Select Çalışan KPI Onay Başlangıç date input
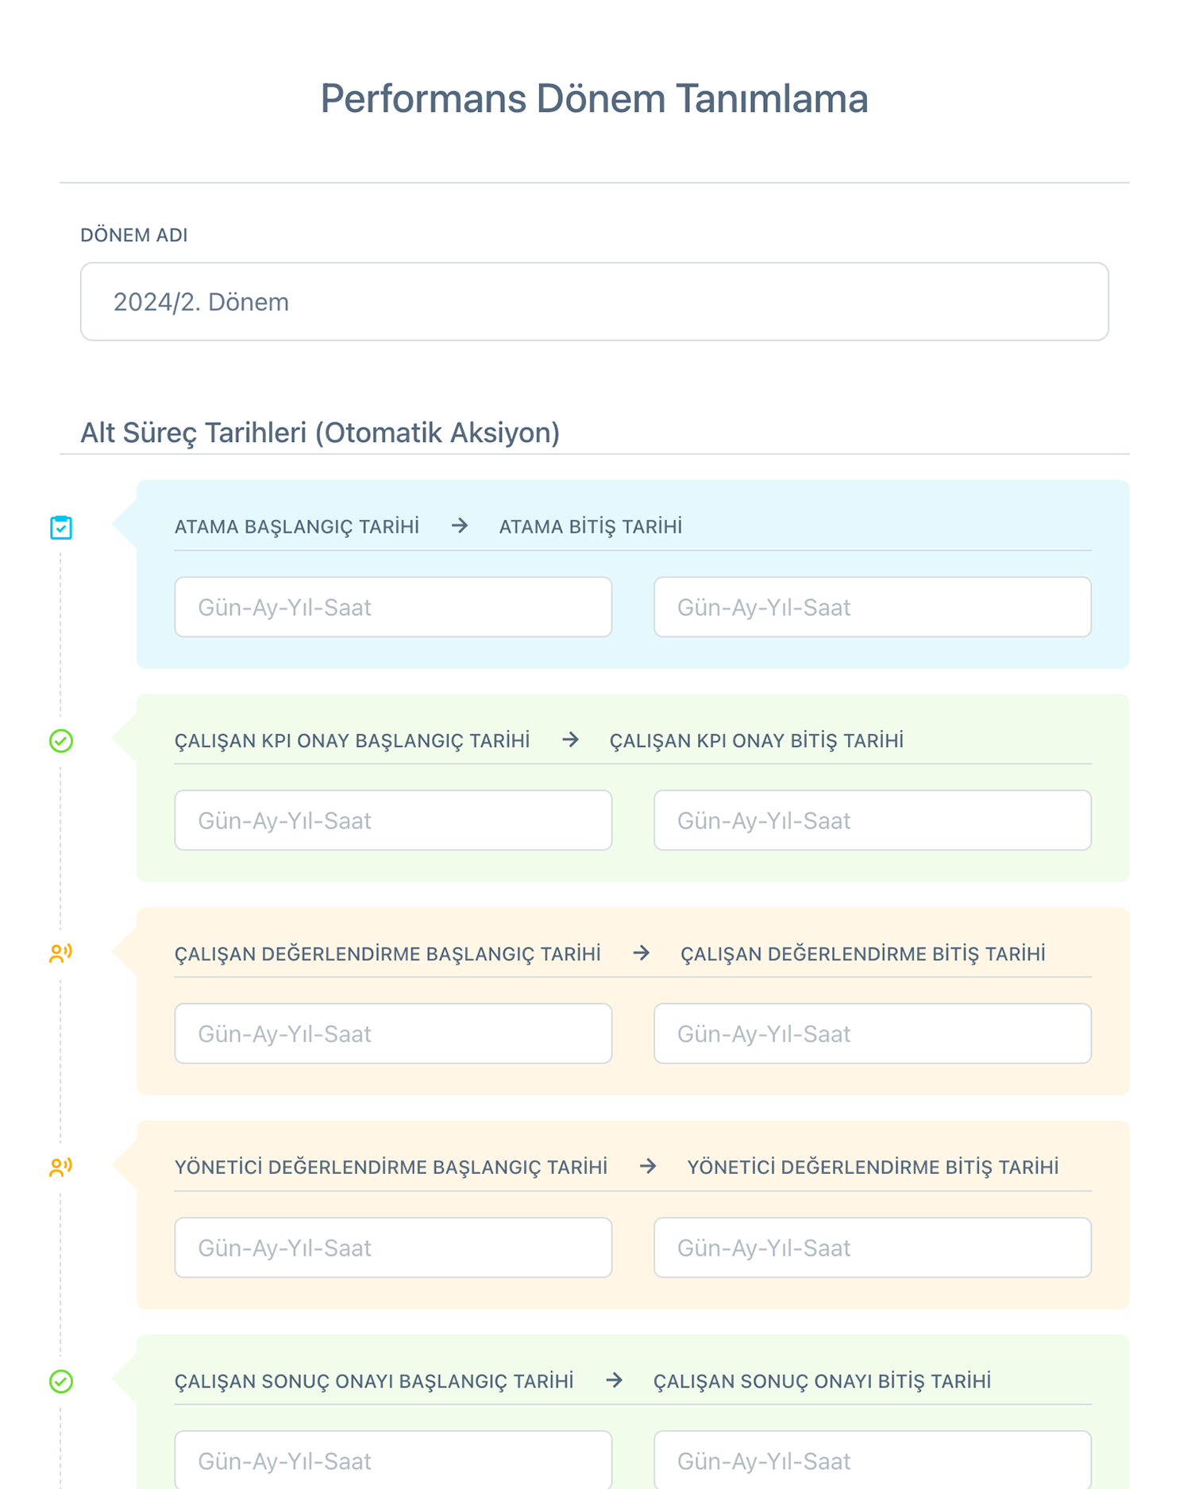Viewport: 1191px width, 1489px height. [x=393, y=820]
